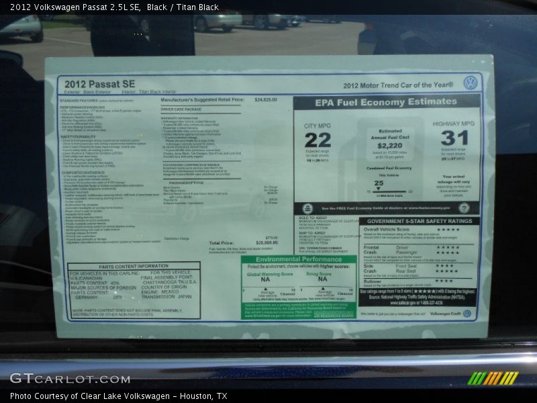Click the 'Interior: Titan Black Interior' text
537x403 pixels.
click(148, 92)
